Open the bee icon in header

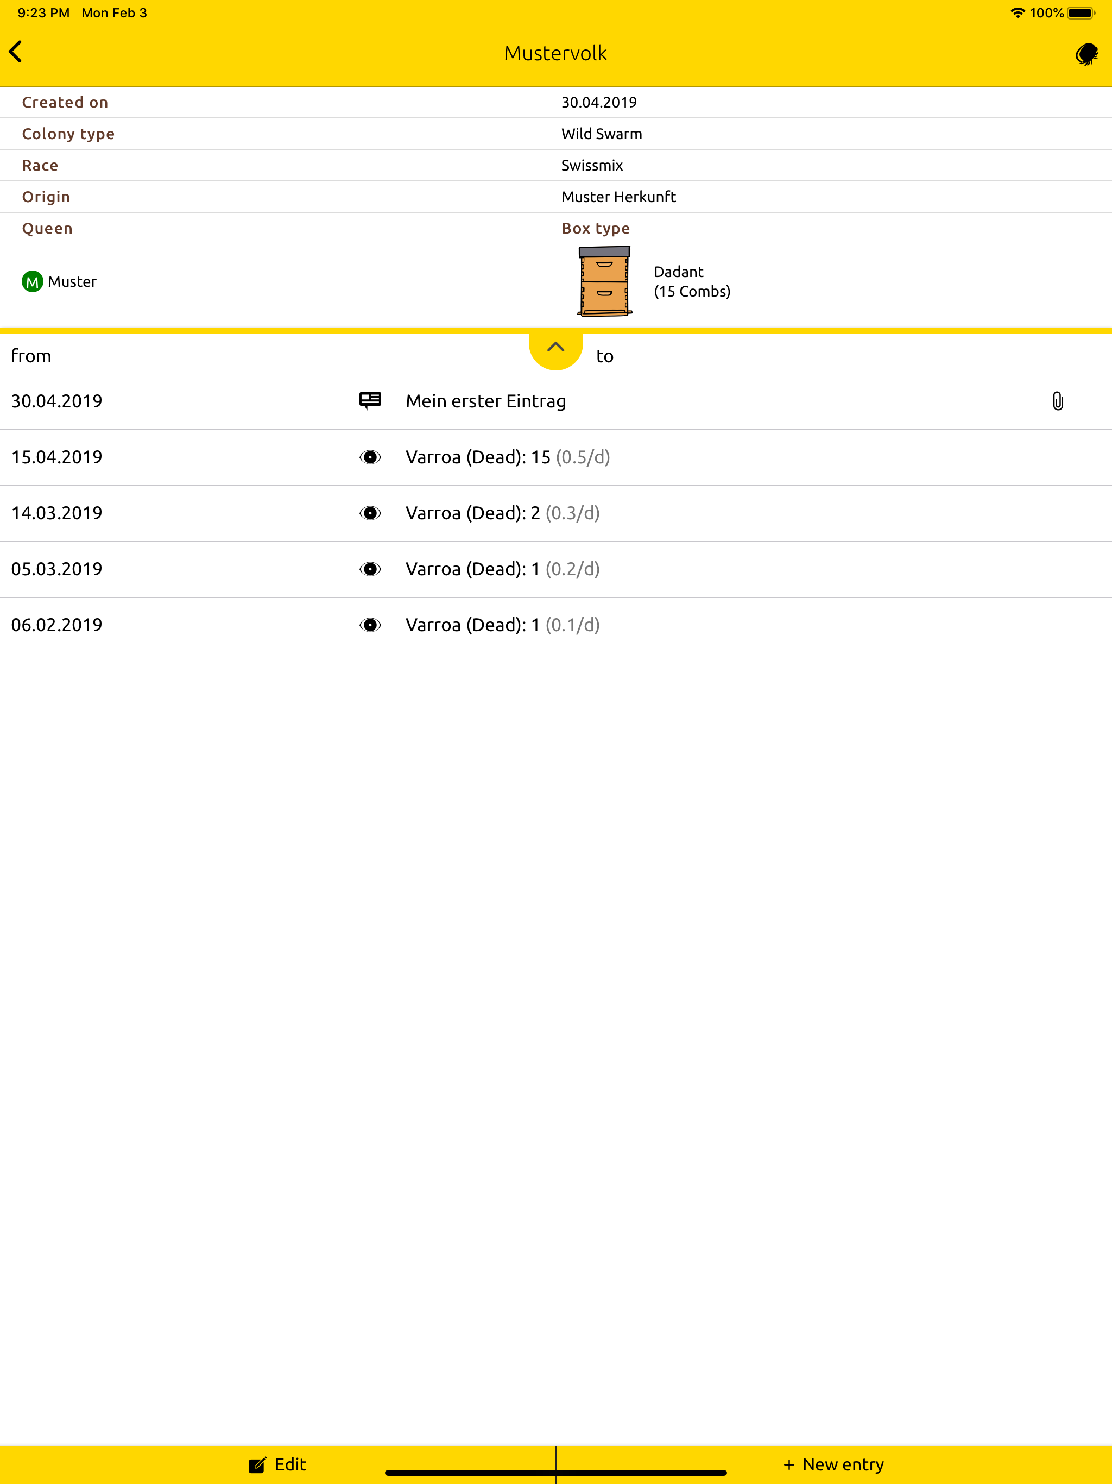click(1086, 54)
